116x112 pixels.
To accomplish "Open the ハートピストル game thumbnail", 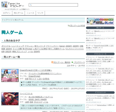I will tap(10, 99).
